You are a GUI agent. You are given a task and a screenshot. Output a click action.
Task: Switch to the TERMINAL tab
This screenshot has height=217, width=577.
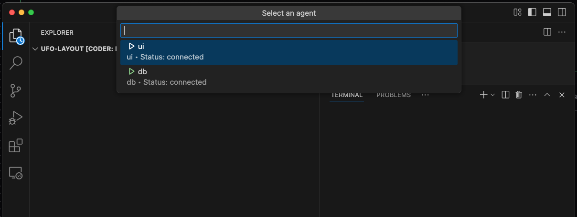click(x=347, y=95)
